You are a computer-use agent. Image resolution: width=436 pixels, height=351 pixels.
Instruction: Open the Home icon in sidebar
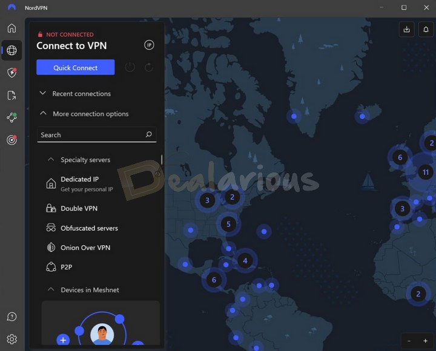[x=12, y=28]
